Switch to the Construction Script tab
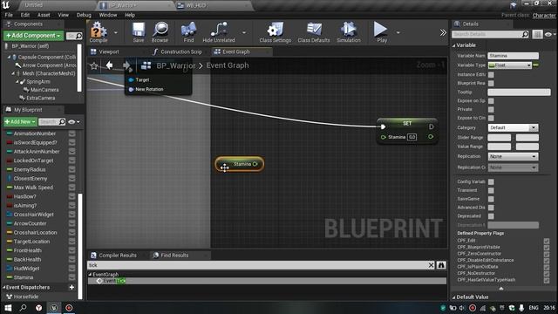The height and width of the screenshot is (314, 558). pyautogui.click(x=181, y=51)
